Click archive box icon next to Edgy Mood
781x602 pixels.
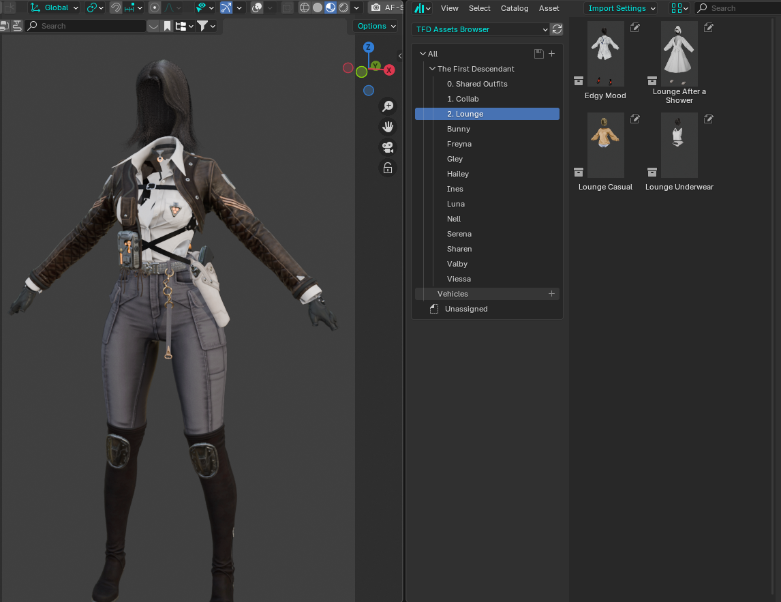coord(579,80)
